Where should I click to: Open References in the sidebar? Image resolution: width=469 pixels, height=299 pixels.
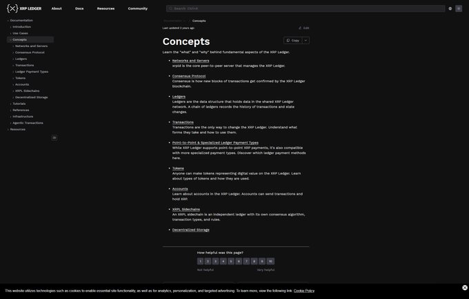tap(21, 110)
